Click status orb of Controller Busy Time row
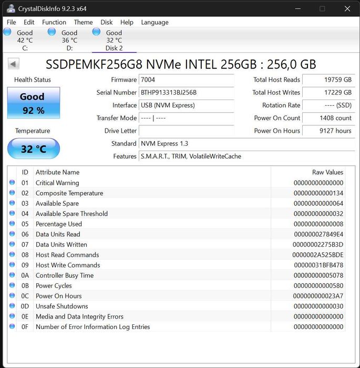This screenshot has width=360, height=368. click(x=12, y=275)
